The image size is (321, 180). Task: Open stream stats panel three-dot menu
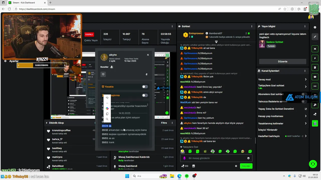click(172, 26)
